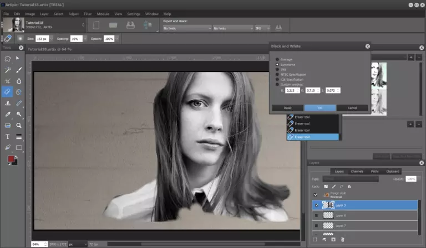The image size is (426, 248).
Task: Open the Filter menu
Action: pos(88,13)
